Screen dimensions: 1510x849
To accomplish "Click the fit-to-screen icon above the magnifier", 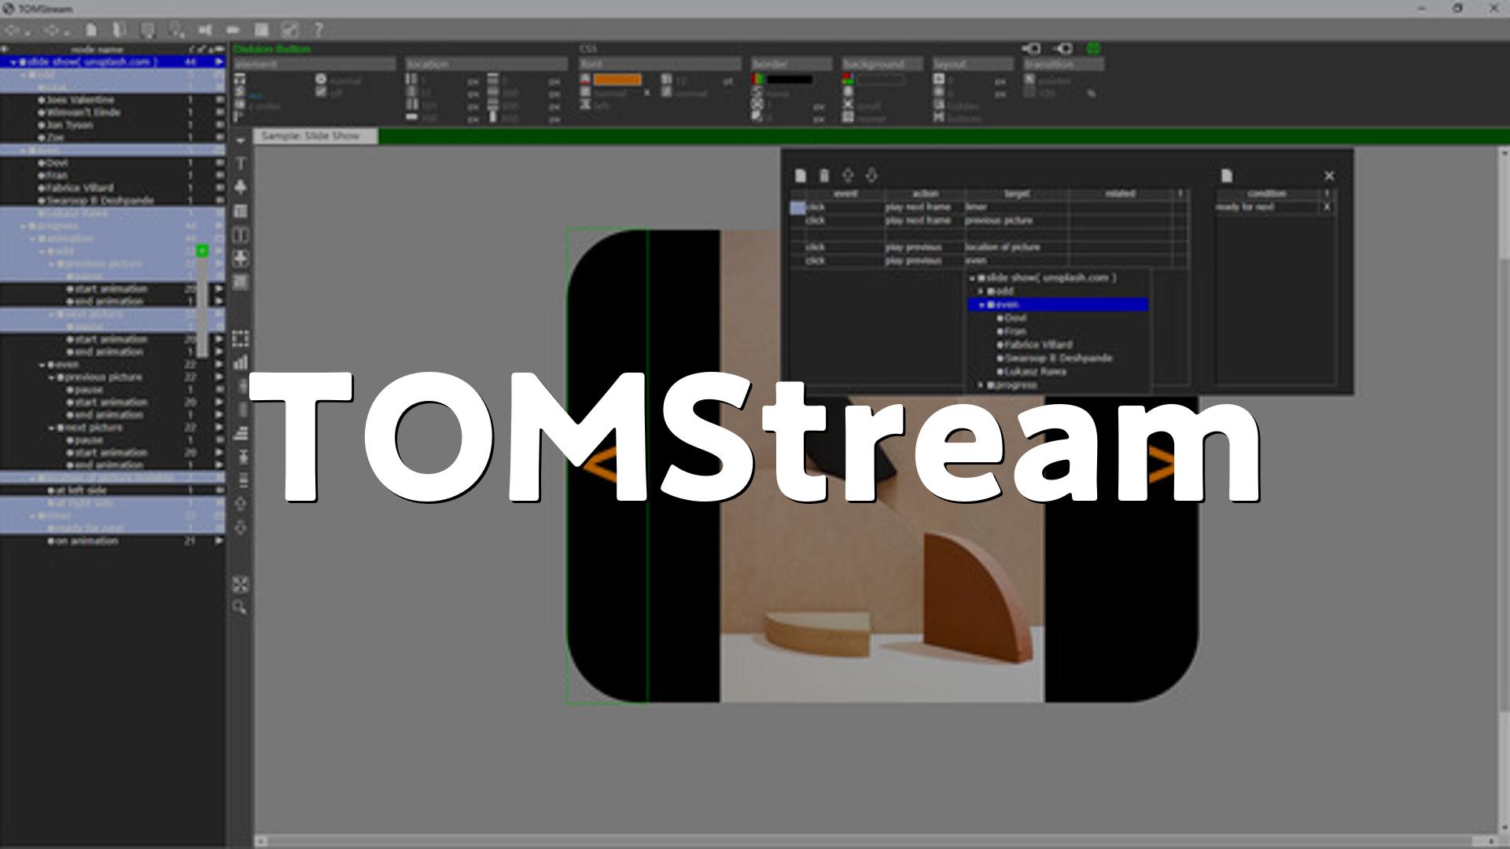I will 241,584.
